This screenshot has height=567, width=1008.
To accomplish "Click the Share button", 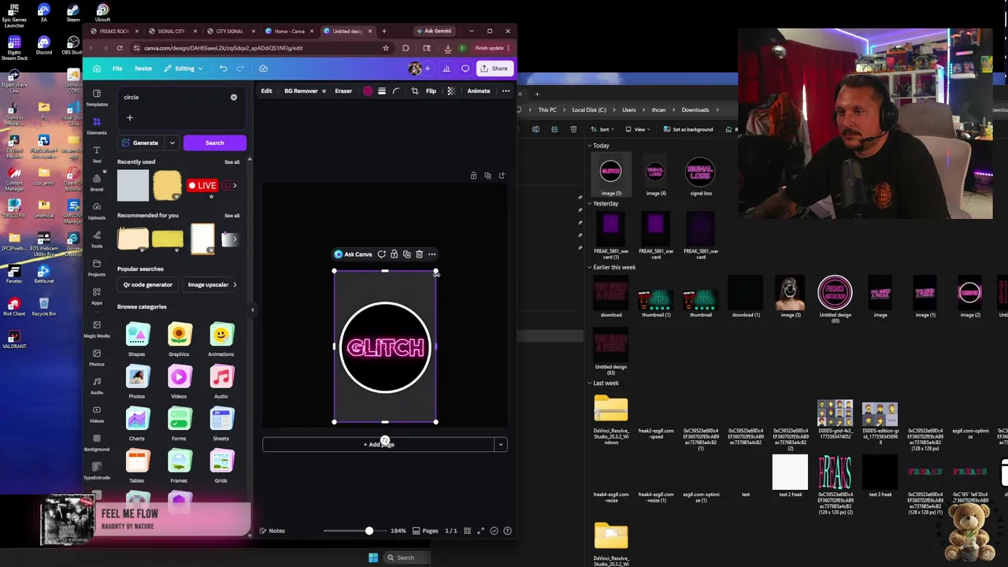I will (495, 69).
